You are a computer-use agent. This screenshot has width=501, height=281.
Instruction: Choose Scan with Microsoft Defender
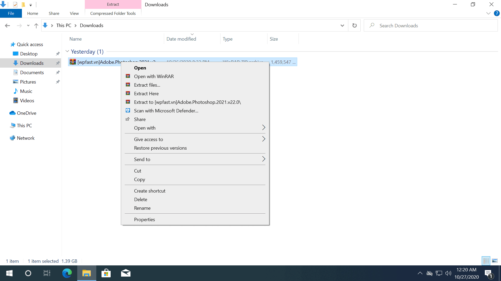click(x=195, y=111)
